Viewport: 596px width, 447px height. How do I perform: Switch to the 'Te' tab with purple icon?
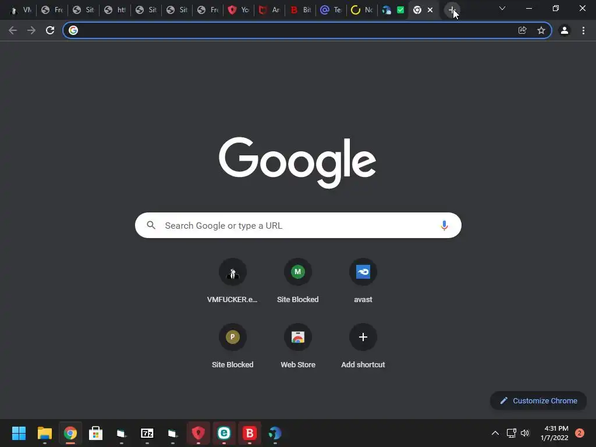click(331, 10)
